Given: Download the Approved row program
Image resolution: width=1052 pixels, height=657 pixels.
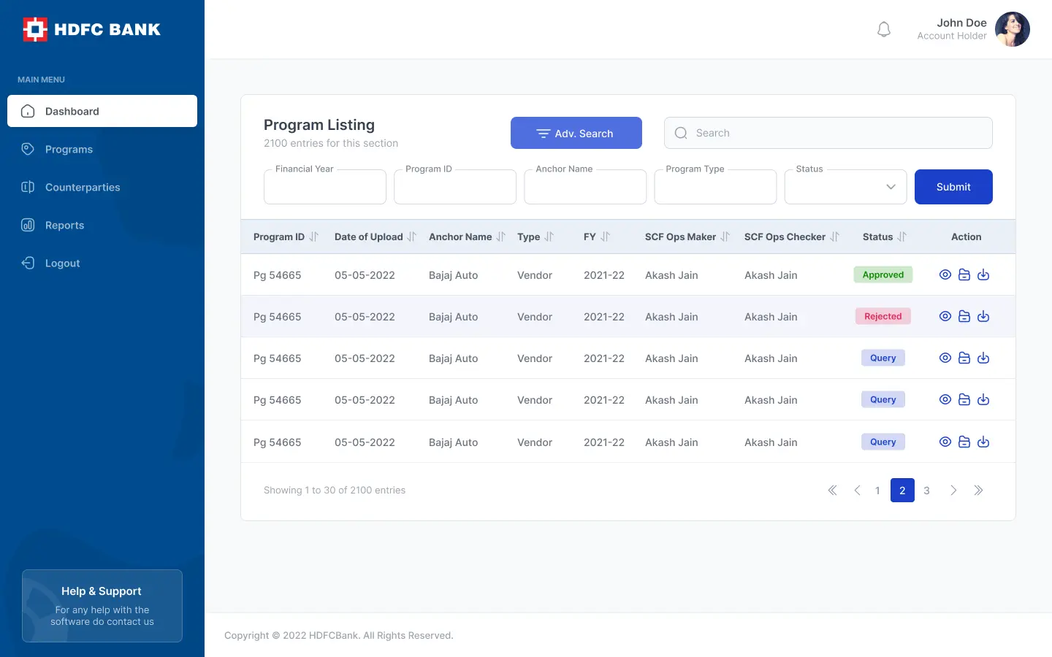Looking at the screenshot, I should [983, 274].
